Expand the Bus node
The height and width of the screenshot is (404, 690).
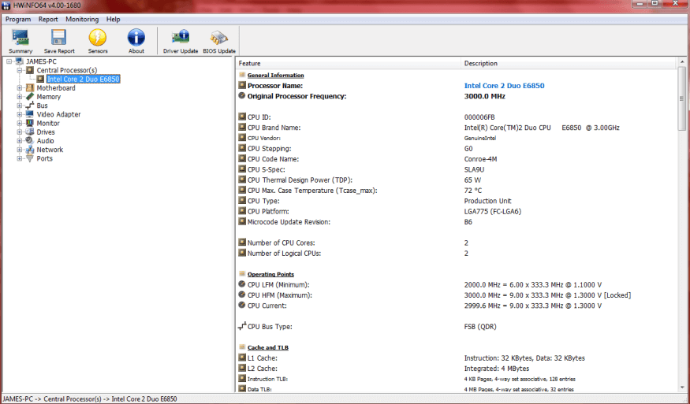point(20,105)
